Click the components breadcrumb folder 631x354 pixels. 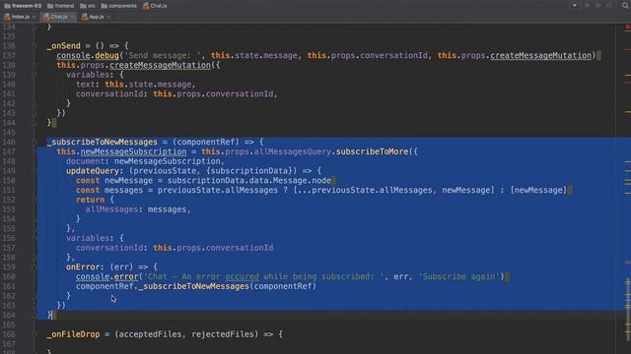pyautogui.click(x=118, y=6)
